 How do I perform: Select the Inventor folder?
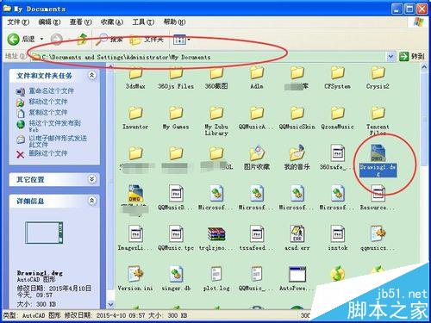tap(135, 118)
